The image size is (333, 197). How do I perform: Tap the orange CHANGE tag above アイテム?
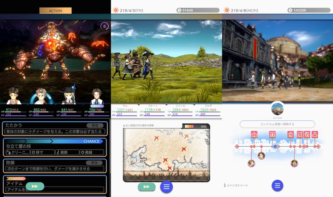tap(16, 179)
